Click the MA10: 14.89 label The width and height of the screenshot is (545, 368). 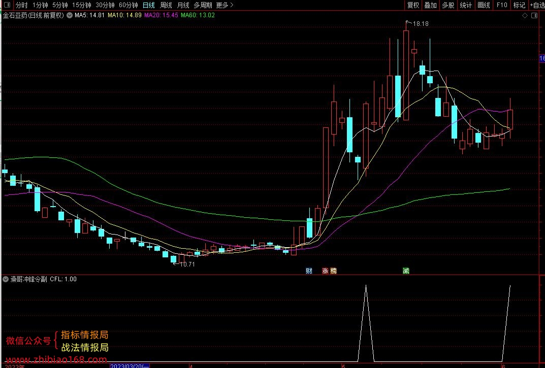[x=124, y=15]
